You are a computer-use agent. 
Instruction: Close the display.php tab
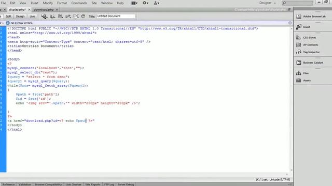(29, 9)
